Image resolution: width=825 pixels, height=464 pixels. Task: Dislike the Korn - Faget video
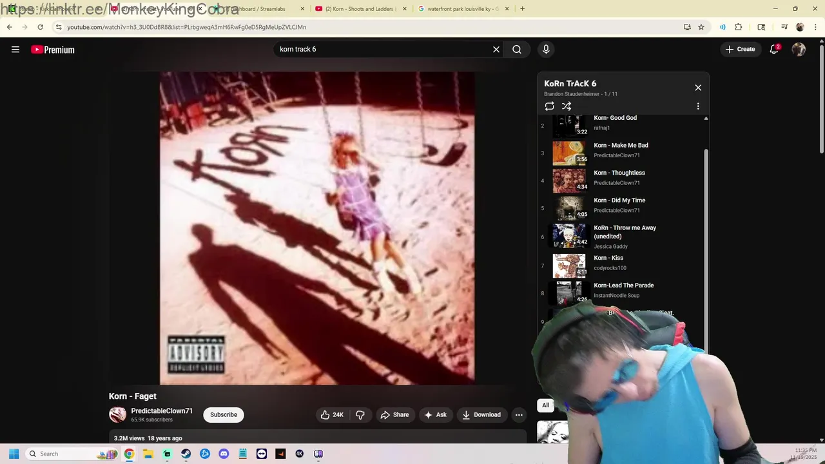click(360, 415)
